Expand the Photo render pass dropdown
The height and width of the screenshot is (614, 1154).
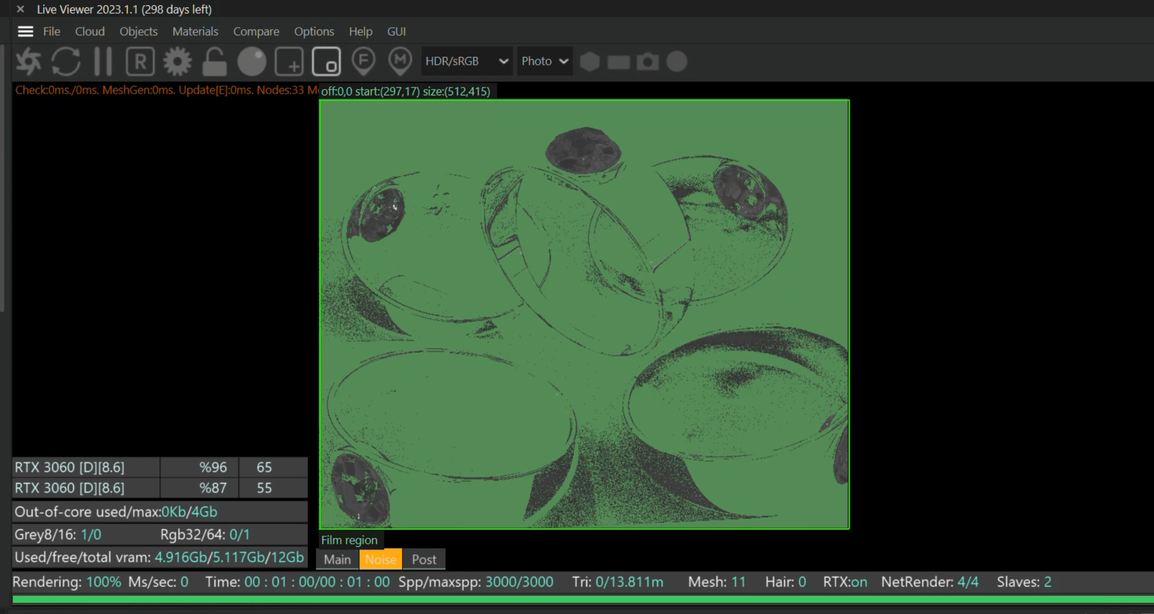pos(544,61)
